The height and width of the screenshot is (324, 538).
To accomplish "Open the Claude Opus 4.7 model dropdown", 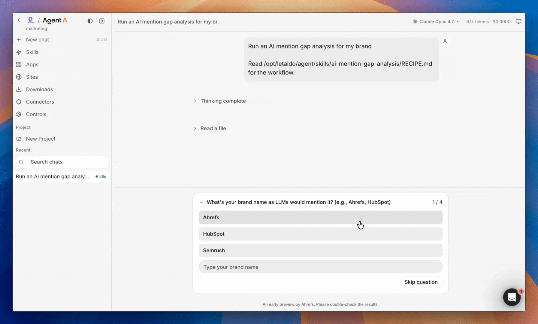I will (x=436, y=22).
